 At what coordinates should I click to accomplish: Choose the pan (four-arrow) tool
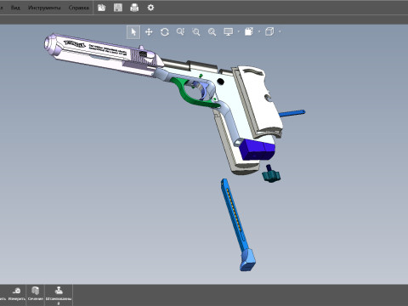149,32
